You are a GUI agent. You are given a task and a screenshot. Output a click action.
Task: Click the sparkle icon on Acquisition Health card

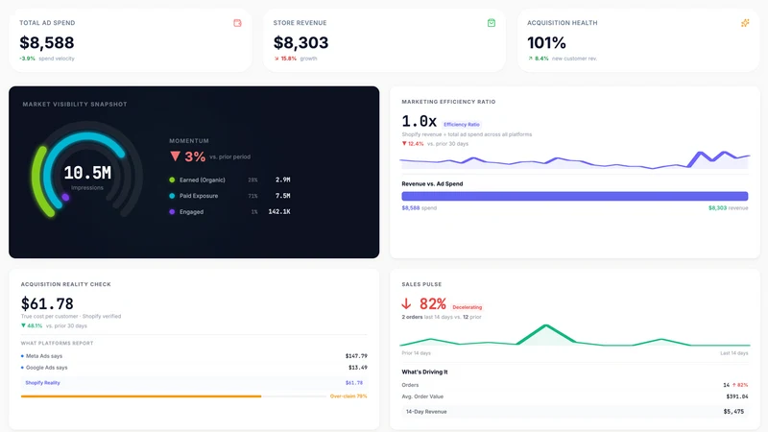pos(745,23)
